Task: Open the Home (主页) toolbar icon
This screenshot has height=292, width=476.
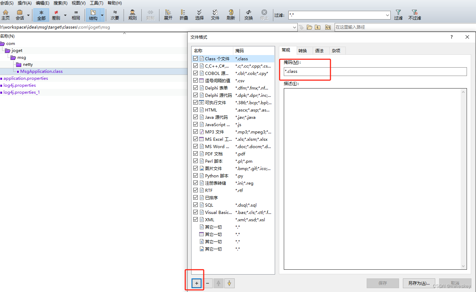Action: [x=6, y=15]
